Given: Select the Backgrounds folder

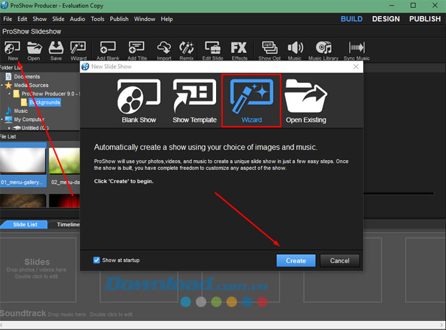Looking at the screenshot, I should [x=45, y=102].
